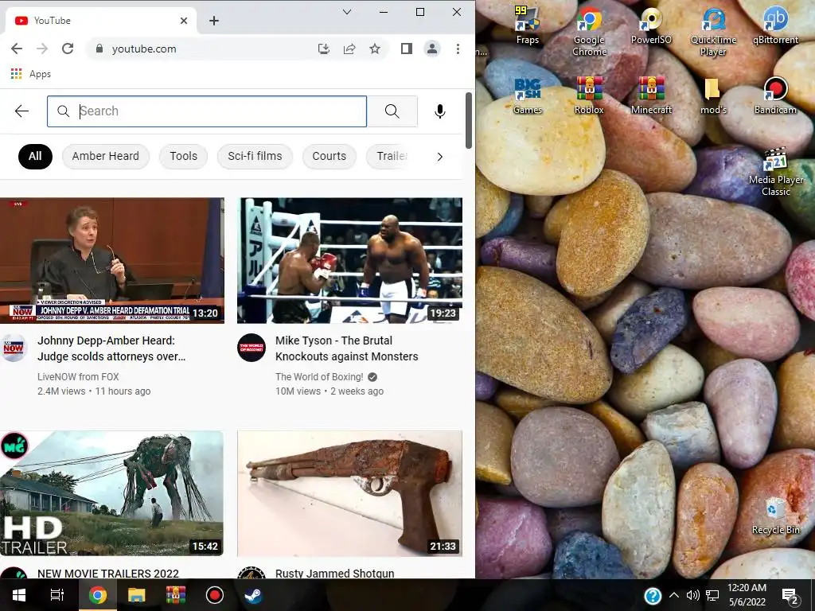
Task: Show hidden system tray icons
Action: pyautogui.click(x=673, y=595)
